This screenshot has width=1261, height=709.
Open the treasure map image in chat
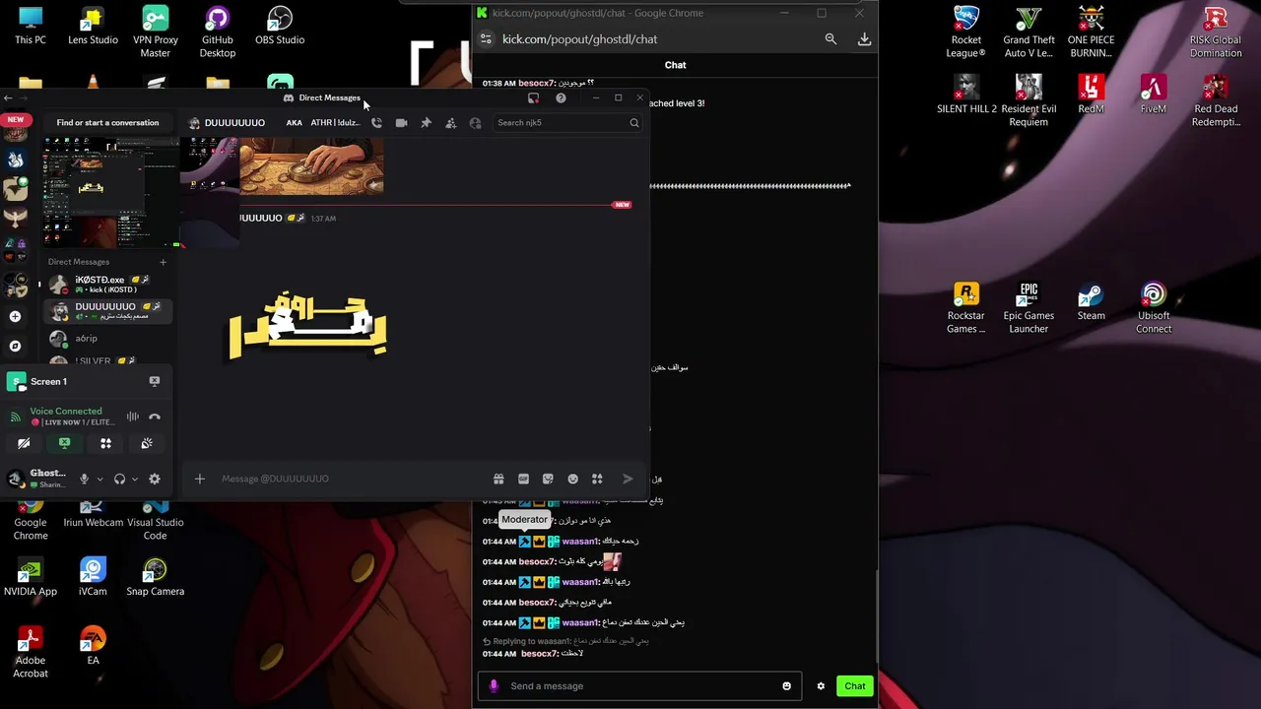coord(311,166)
